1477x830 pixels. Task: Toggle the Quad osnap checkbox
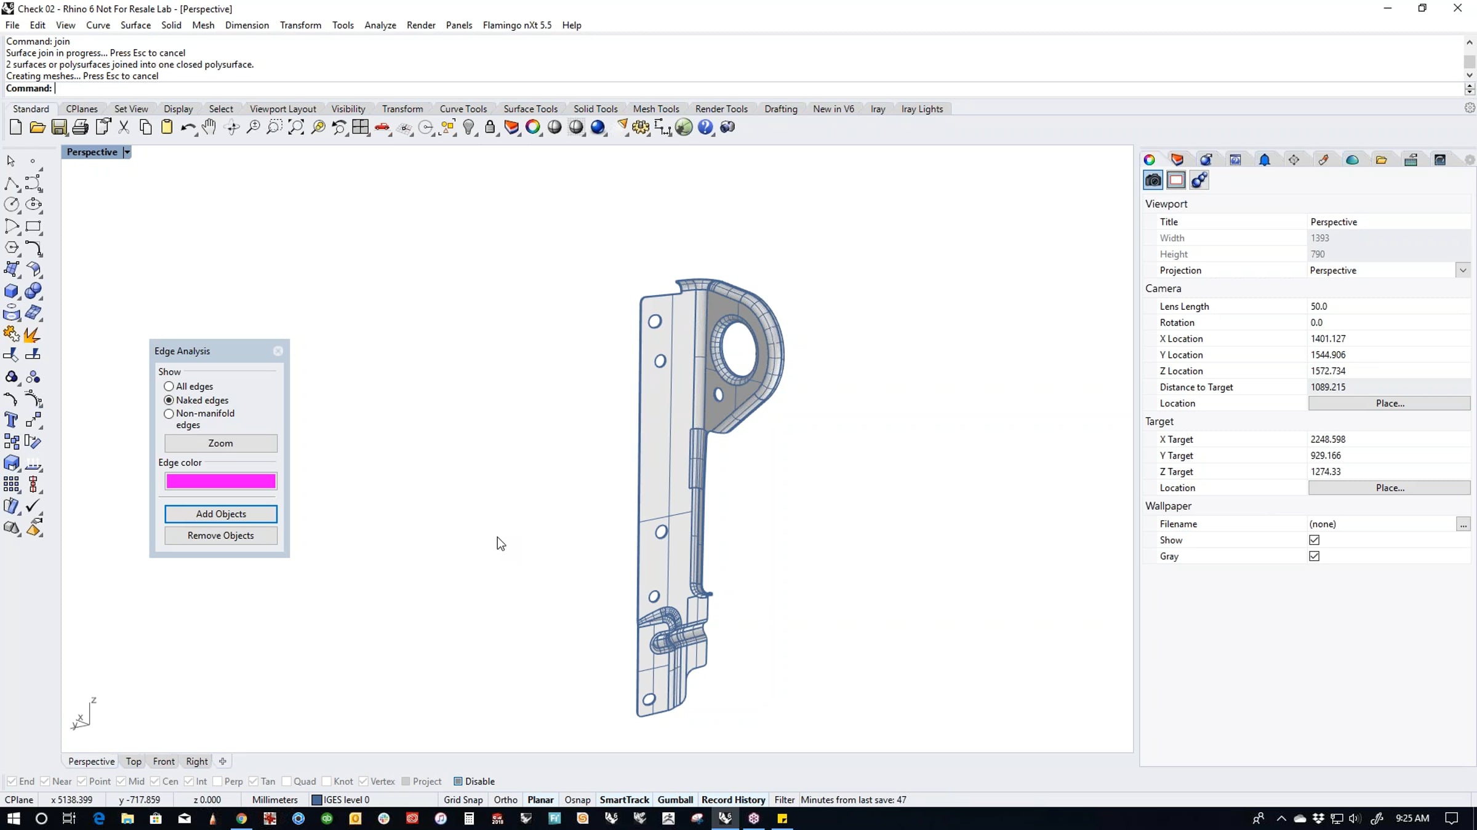[286, 781]
